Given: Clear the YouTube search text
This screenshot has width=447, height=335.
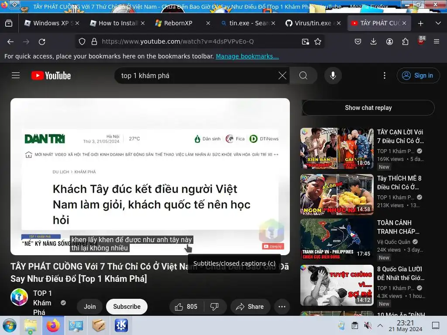Looking at the screenshot, I should pyautogui.click(x=282, y=75).
